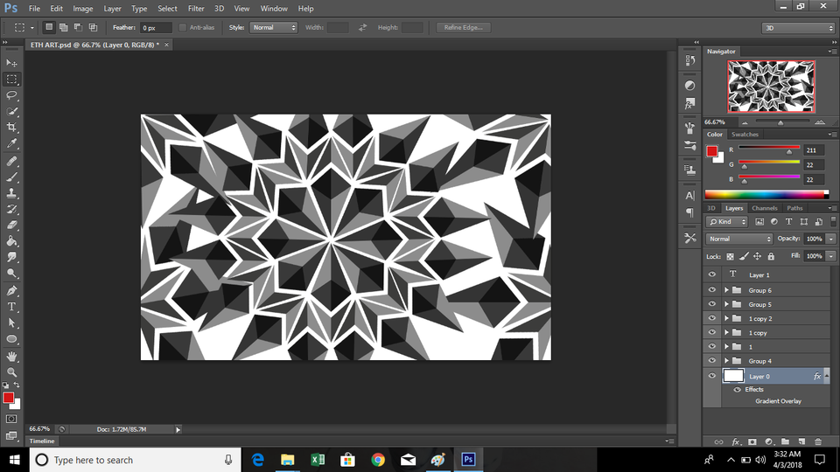The height and width of the screenshot is (472, 840).
Task: Select the Crop tool
Action: 12,128
